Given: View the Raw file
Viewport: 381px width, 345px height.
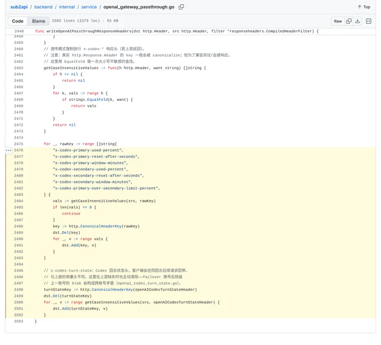Looking at the screenshot, I should pos(338,21).
